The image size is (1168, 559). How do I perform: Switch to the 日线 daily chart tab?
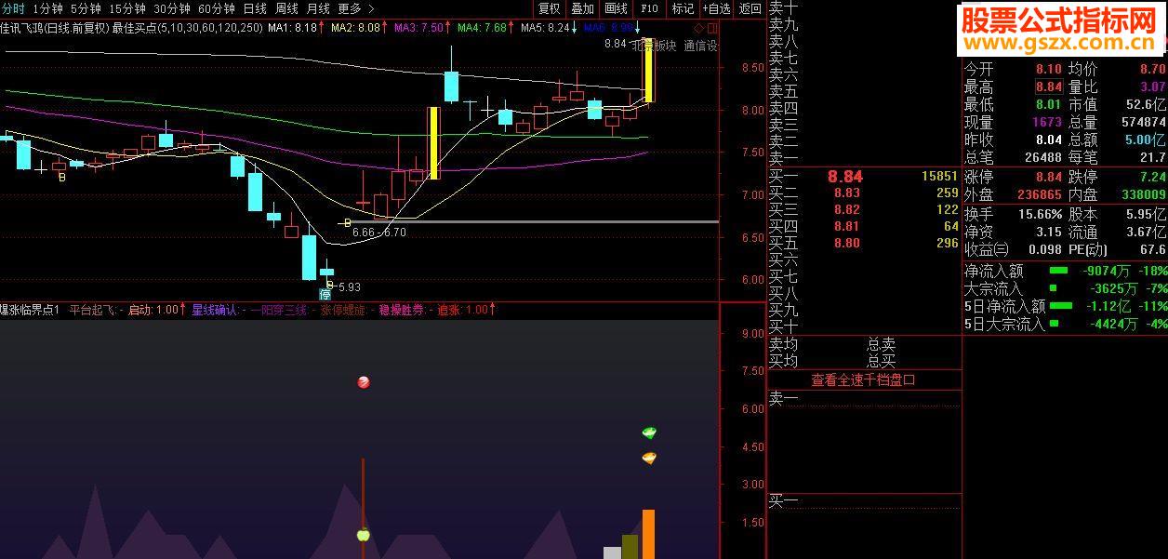coord(255,8)
